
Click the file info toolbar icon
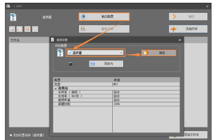34,29
